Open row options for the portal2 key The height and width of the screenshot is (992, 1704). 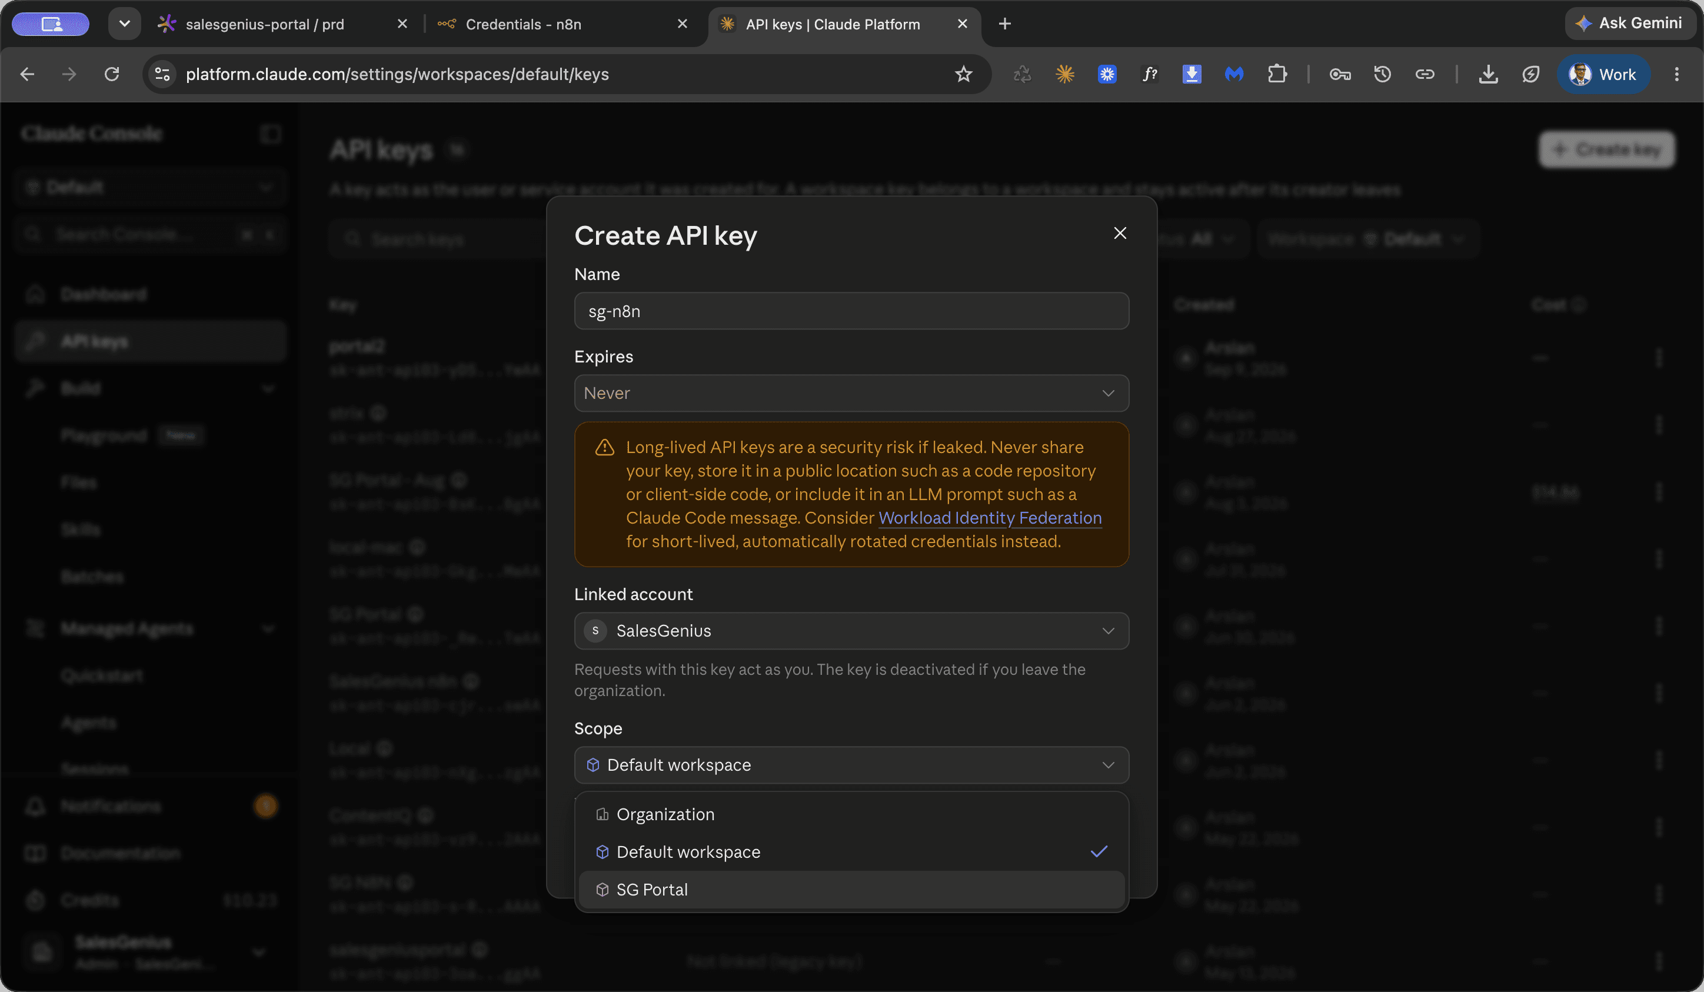[x=1659, y=357]
